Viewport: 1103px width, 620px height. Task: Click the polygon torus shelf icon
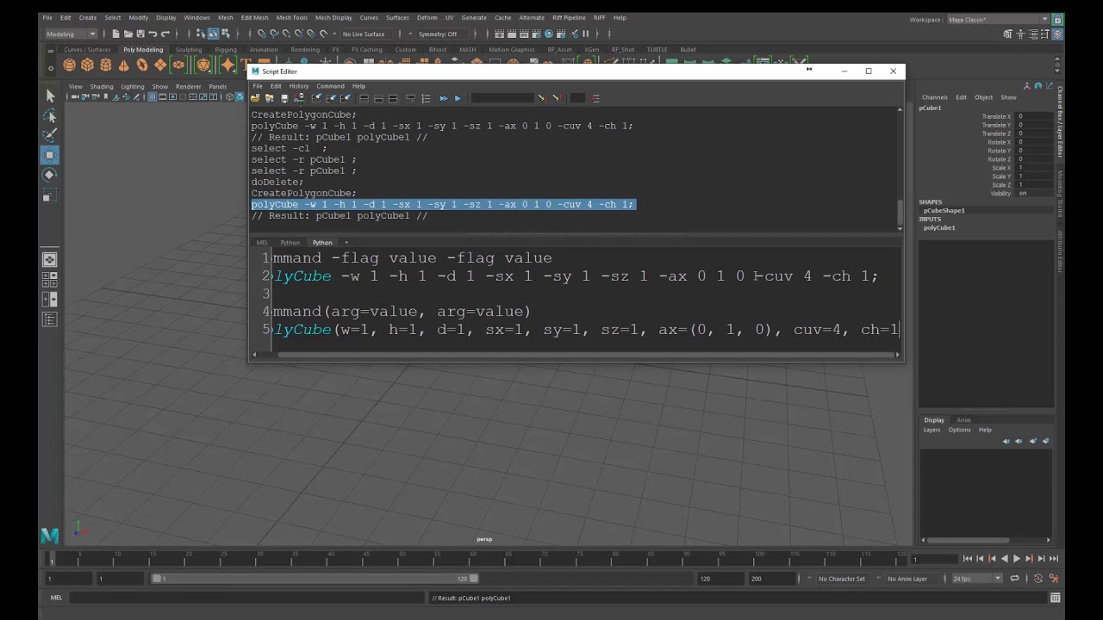142,65
